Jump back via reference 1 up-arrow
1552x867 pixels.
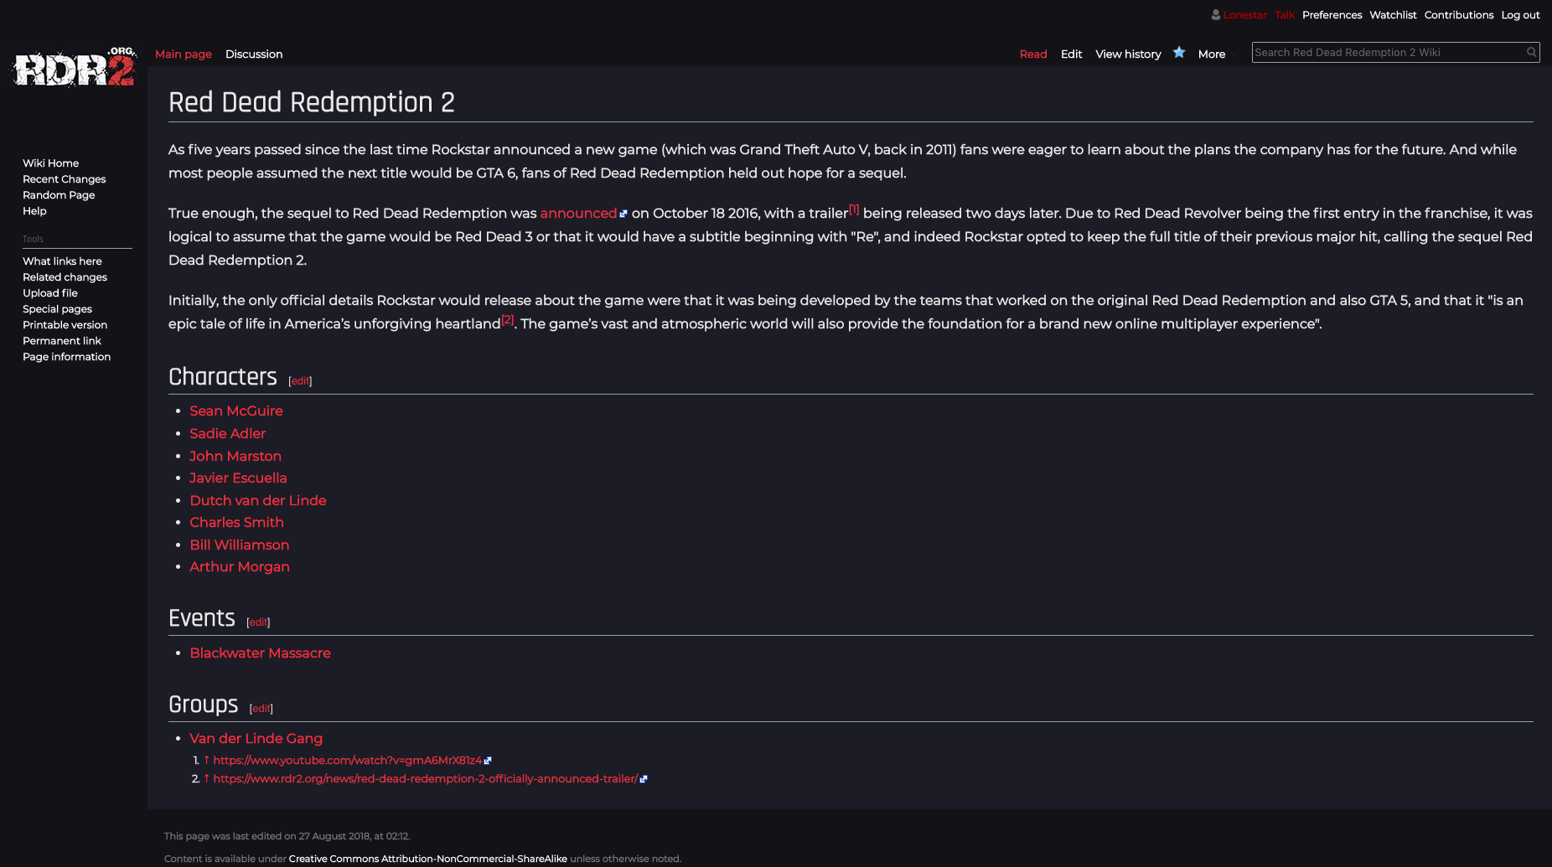point(206,760)
